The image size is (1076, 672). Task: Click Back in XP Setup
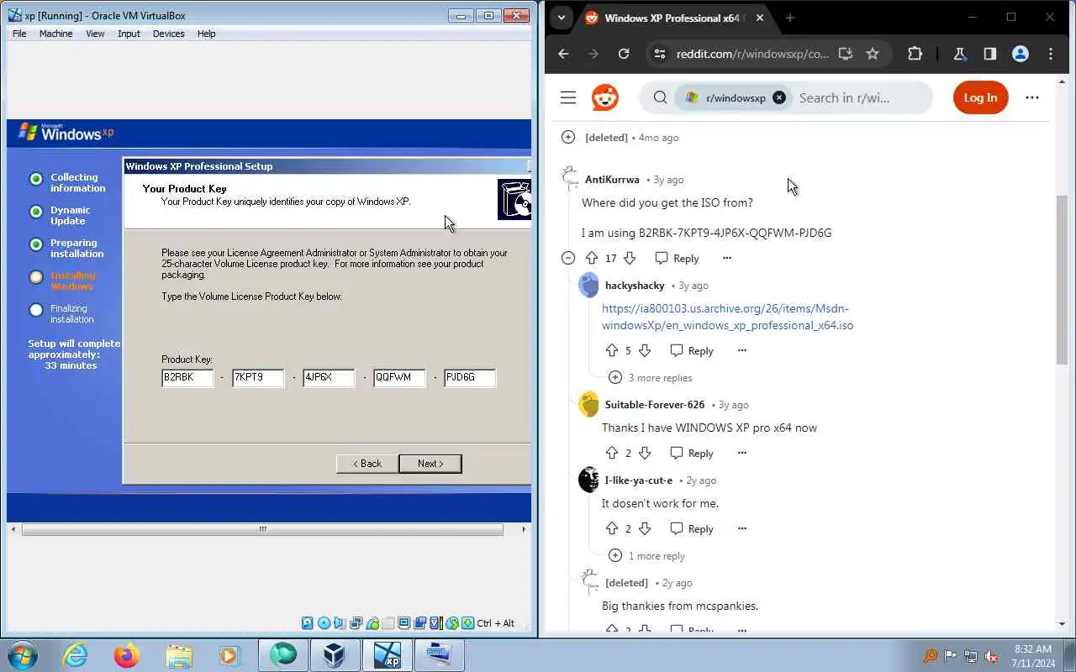coord(367,464)
